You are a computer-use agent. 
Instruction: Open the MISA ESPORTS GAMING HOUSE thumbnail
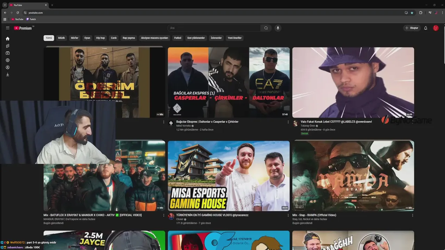229,176
